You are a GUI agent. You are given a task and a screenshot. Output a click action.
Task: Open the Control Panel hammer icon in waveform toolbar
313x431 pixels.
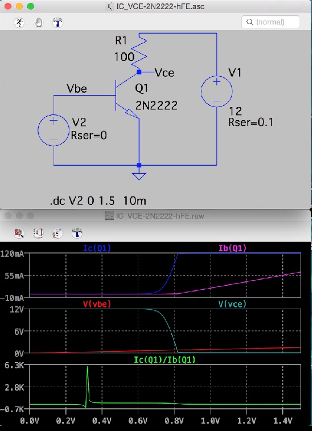pos(77,233)
